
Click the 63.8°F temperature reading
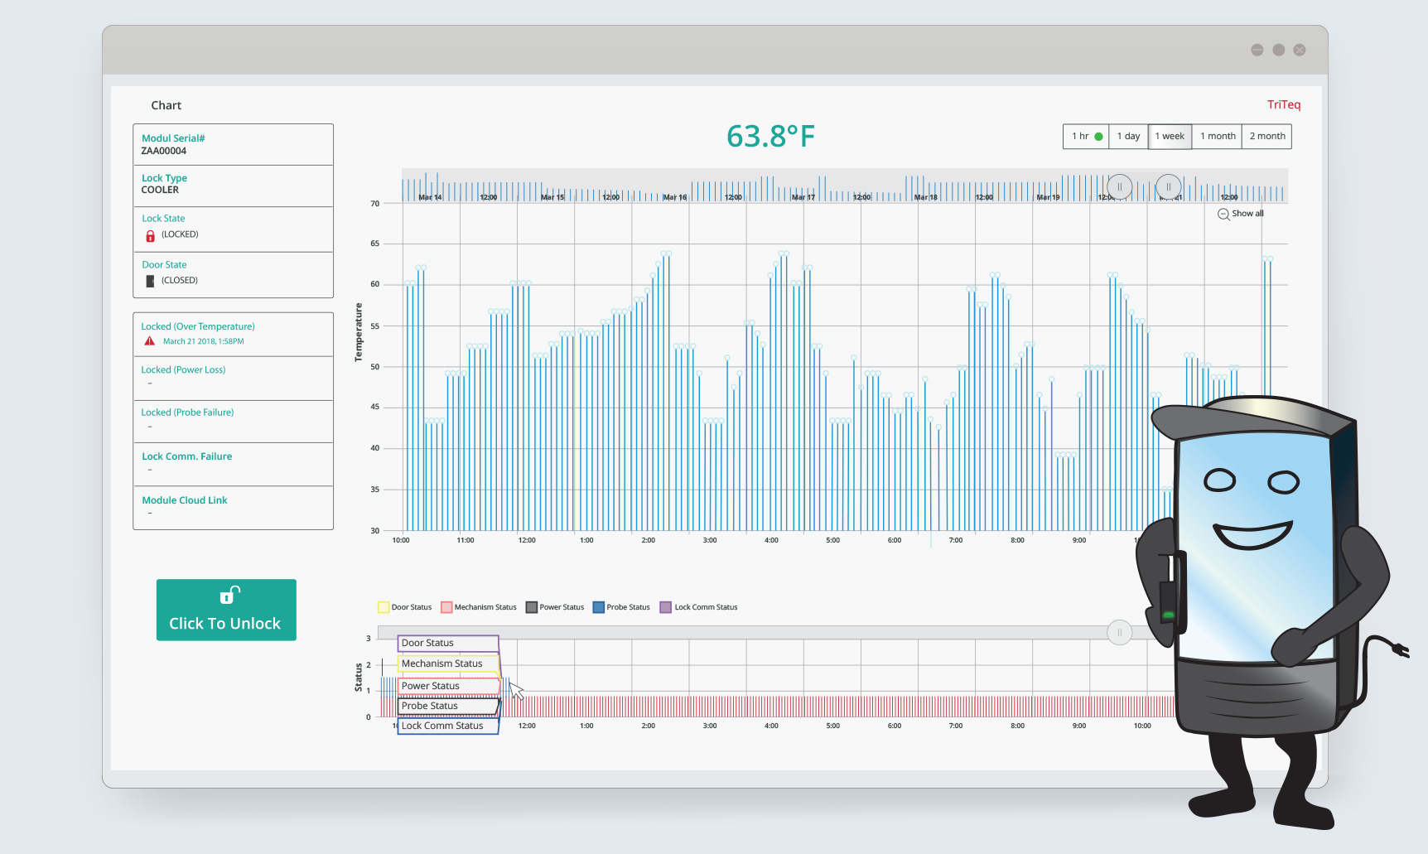click(x=770, y=137)
